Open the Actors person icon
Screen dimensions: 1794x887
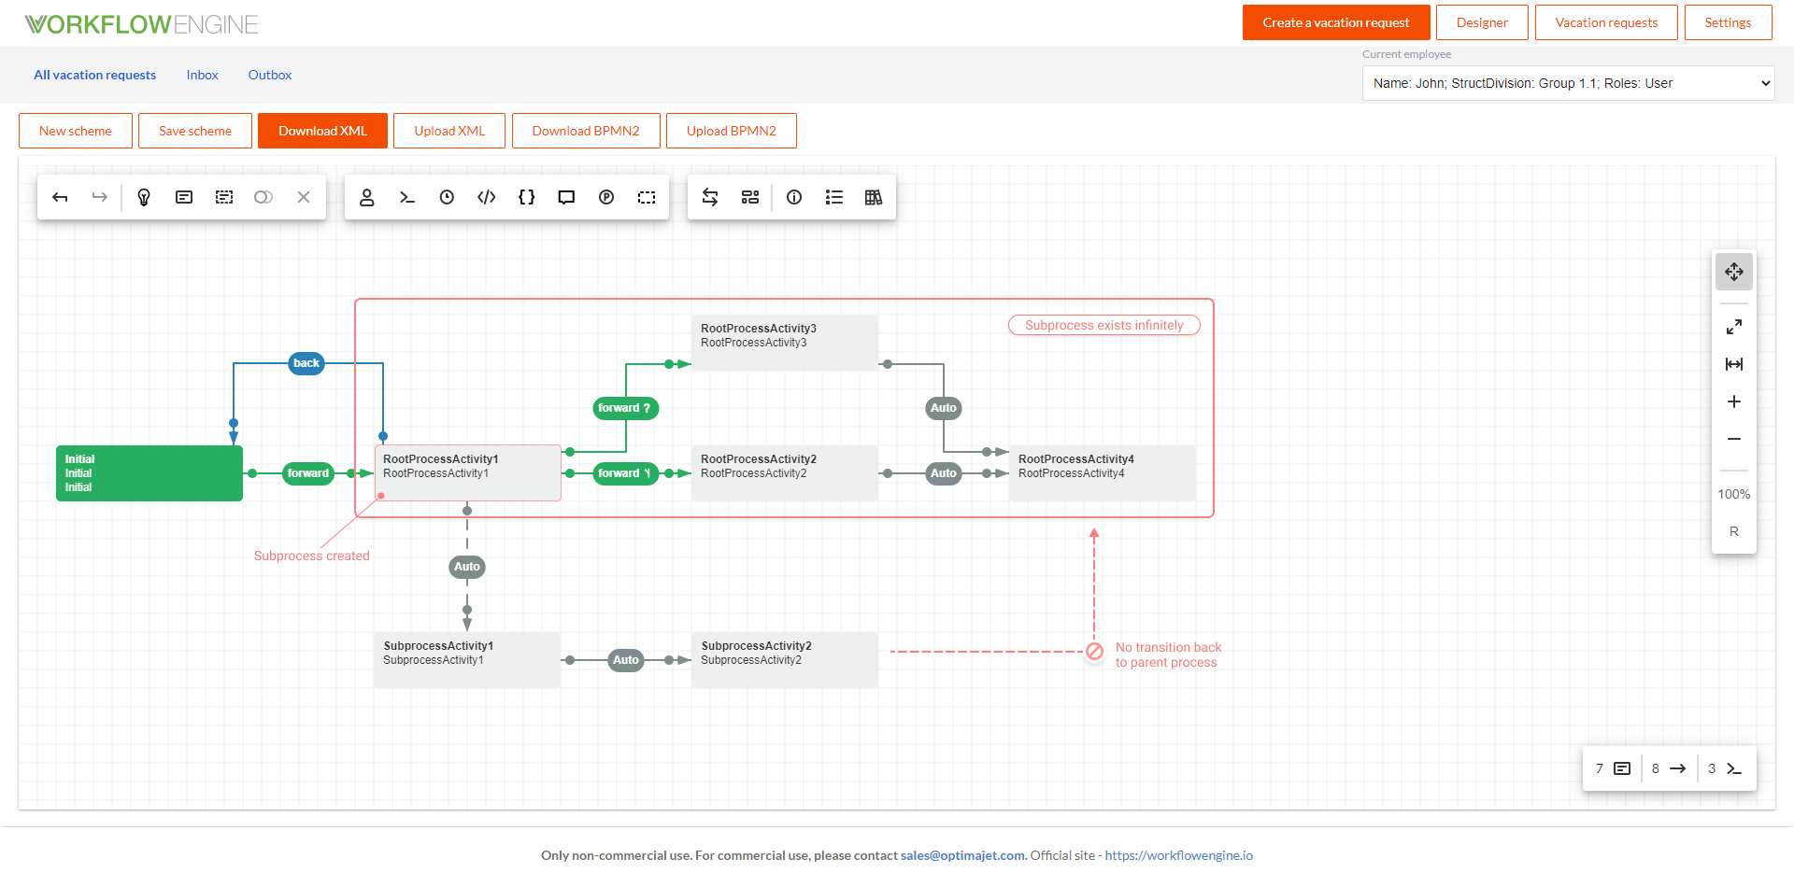[x=367, y=197]
